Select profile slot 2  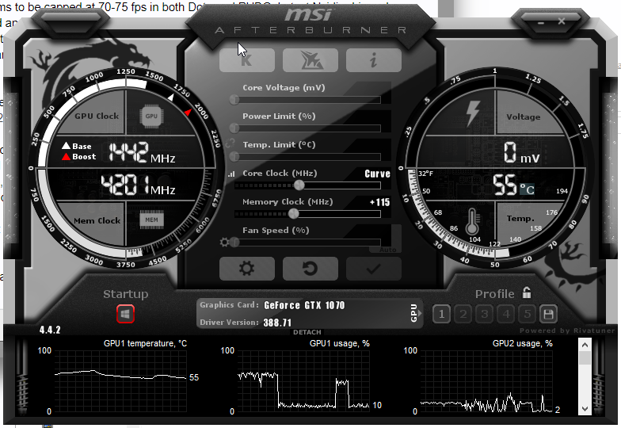[x=463, y=314]
